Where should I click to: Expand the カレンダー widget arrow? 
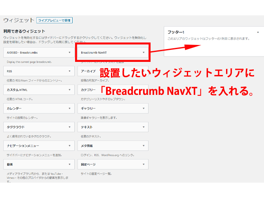(70, 108)
